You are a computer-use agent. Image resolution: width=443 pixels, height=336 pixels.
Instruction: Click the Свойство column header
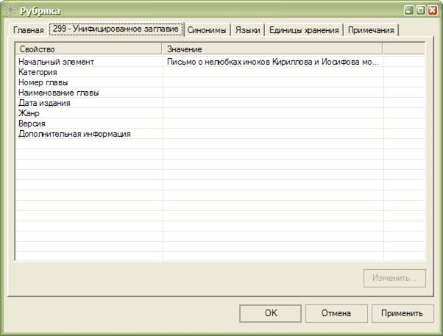(88, 49)
